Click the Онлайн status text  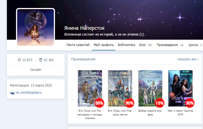pos(36,70)
